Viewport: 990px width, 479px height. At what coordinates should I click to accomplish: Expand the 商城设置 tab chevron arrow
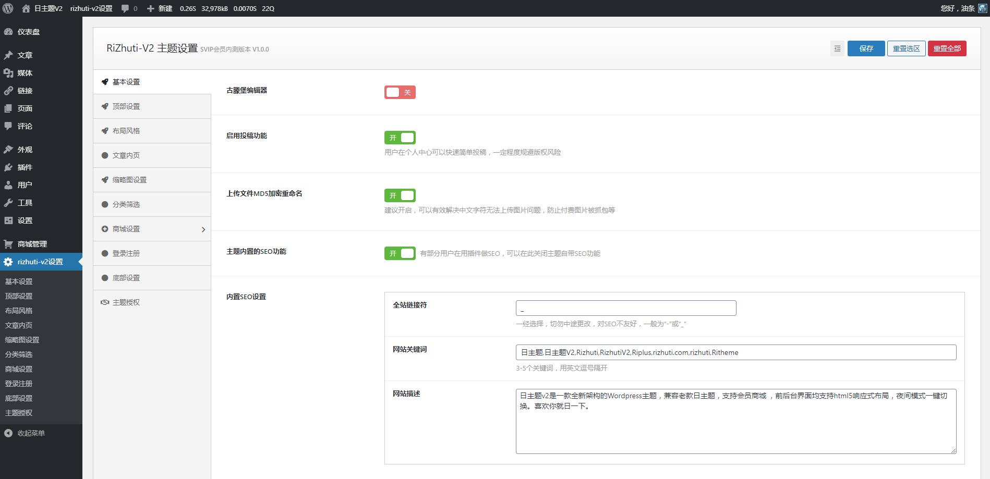tap(203, 229)
